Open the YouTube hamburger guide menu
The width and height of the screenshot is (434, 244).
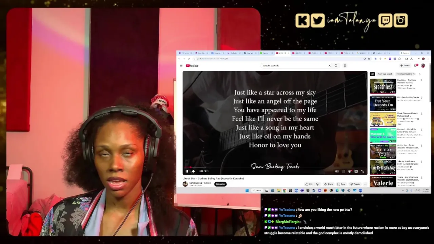(181, 66)
